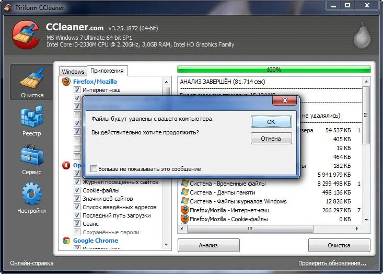This screenshot has width=383, height=274.
Task: Open Проверить обновления link
Action: coord(332,263)
